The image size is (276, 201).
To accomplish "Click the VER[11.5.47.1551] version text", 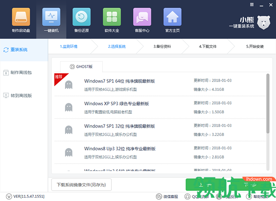I will click(x=29, y=196).
